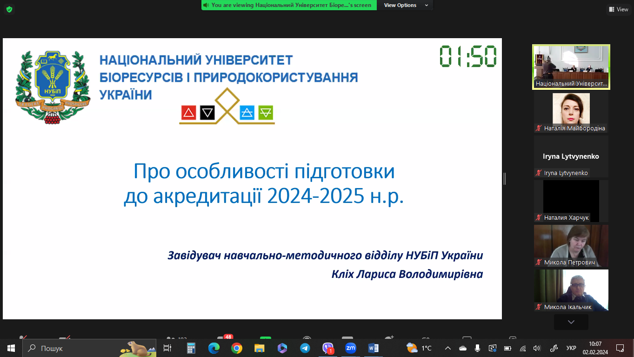This screenshot has width=634, height=357.
Task: Expand hidden system tray icons
Action: click(448, 348)
